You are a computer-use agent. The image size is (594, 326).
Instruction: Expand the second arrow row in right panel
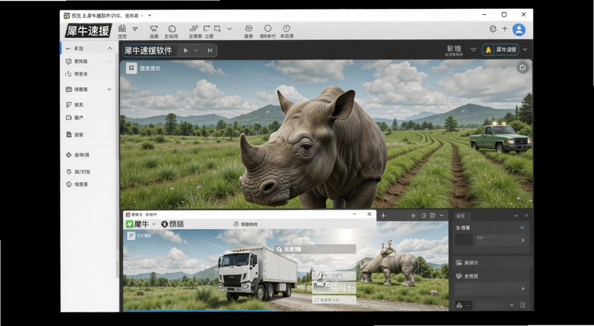point(492,288)
